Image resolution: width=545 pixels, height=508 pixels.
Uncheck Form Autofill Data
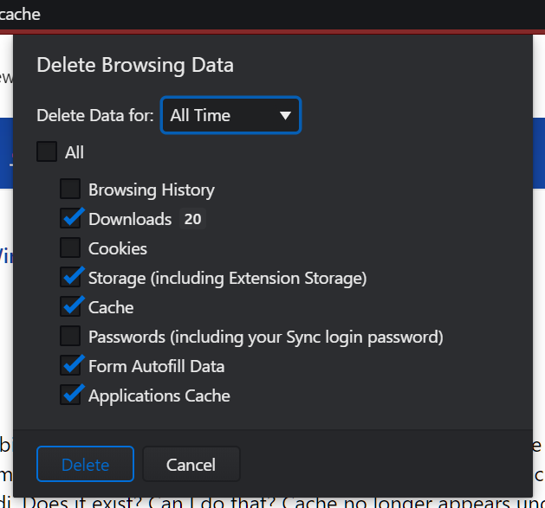pyautogui.click(x=70, y=365)
